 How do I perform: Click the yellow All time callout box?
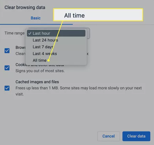(x=98, y=15)
